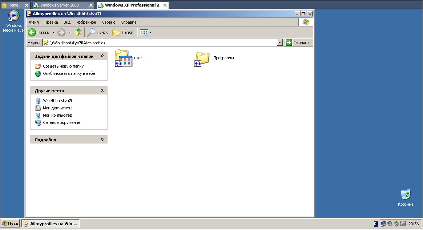The height and width of the screenshot is (230, 423).
Task: Open the Поиск search pane
Action: click(x=97, y=32)
